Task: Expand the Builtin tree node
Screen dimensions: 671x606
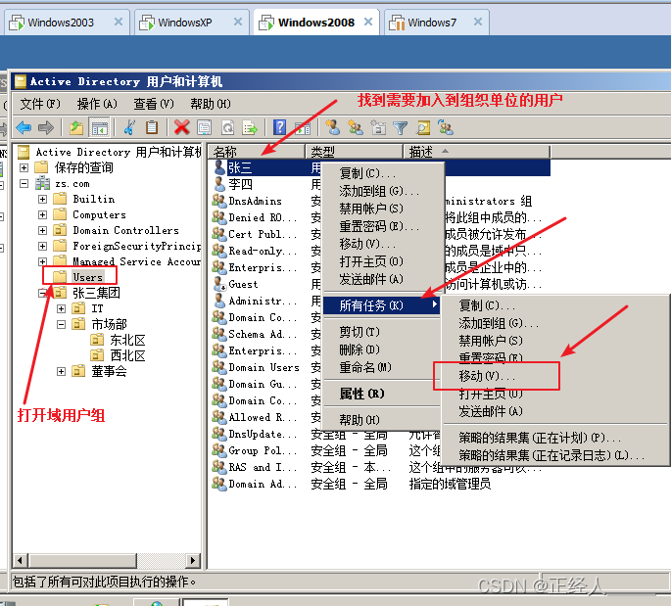Action: tap(42, 199)
